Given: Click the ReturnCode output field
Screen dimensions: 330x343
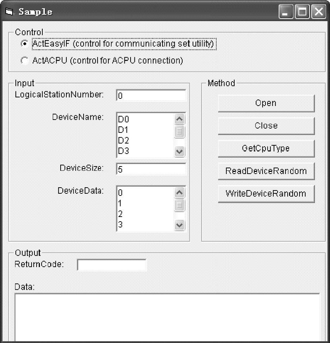Looking at the screenshot, I should [112, 265].
